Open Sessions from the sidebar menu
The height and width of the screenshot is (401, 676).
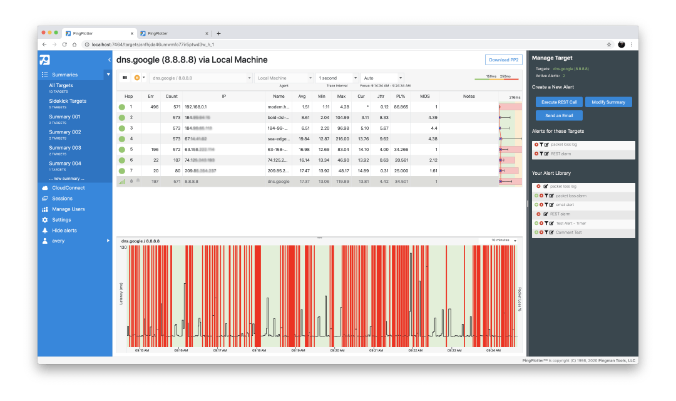[x=62, y=199]
